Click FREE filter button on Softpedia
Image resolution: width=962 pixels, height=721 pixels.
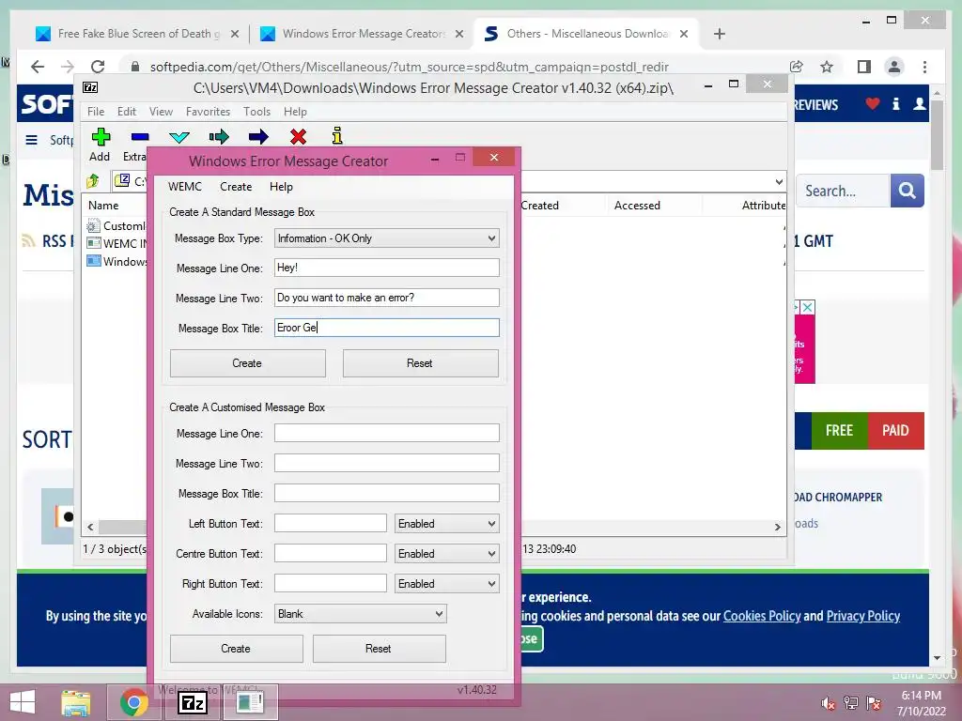pos(839,430)
